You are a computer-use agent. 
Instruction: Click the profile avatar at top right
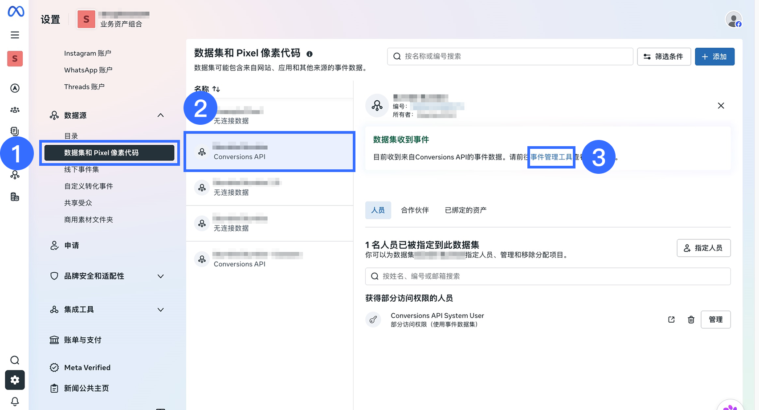733,19
